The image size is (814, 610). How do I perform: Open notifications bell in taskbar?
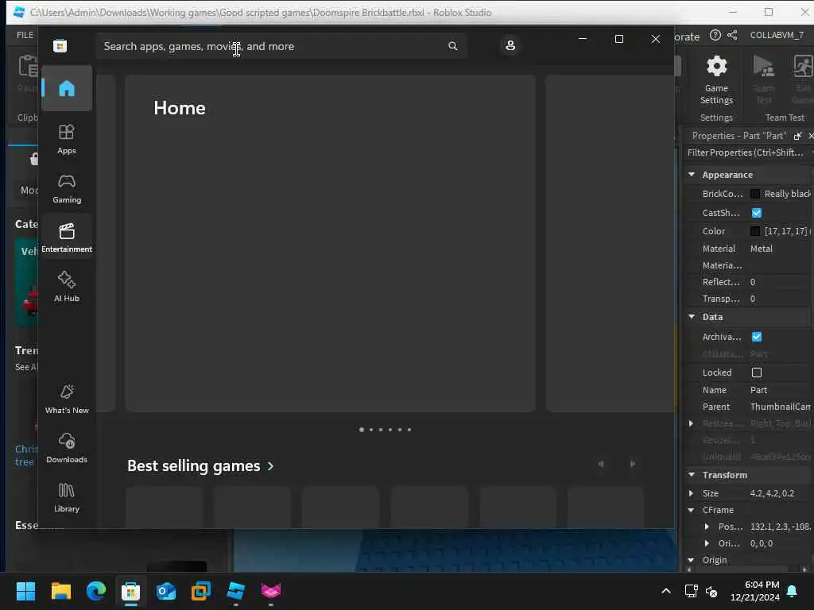pos(793,591)
